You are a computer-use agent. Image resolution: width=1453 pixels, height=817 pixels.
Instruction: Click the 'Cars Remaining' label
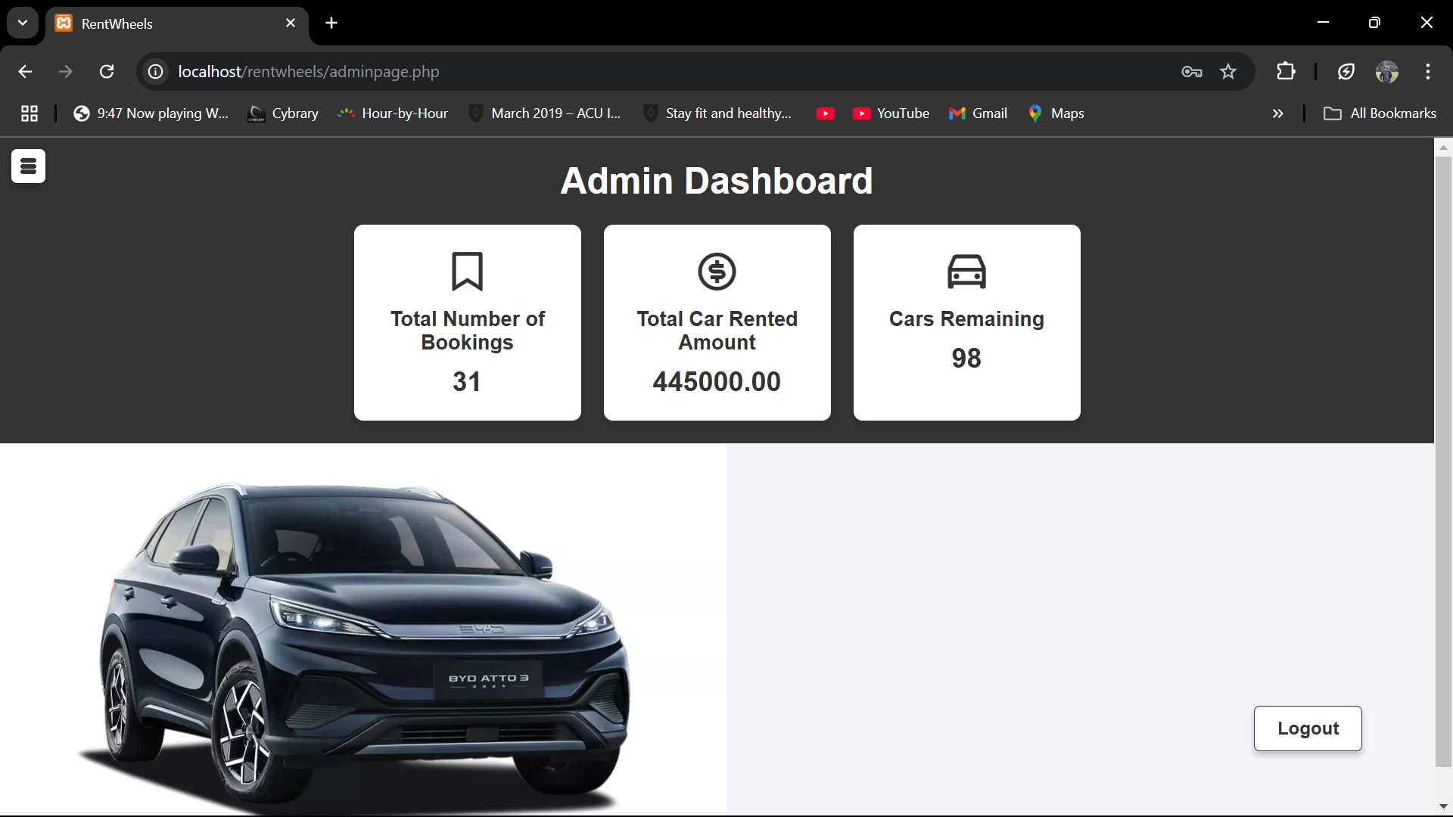point(966,319)
